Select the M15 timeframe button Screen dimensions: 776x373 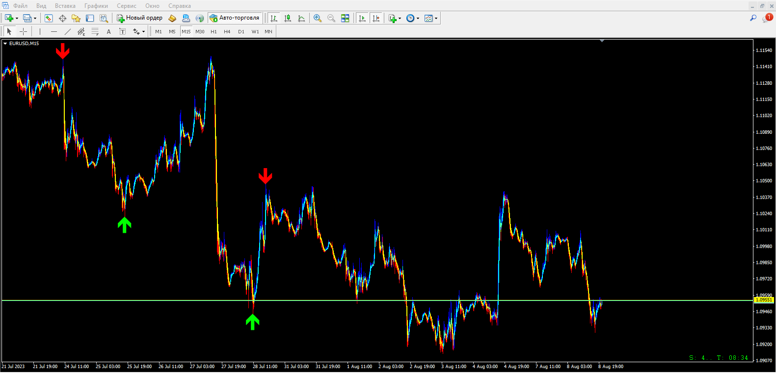[x=186, y=31]
